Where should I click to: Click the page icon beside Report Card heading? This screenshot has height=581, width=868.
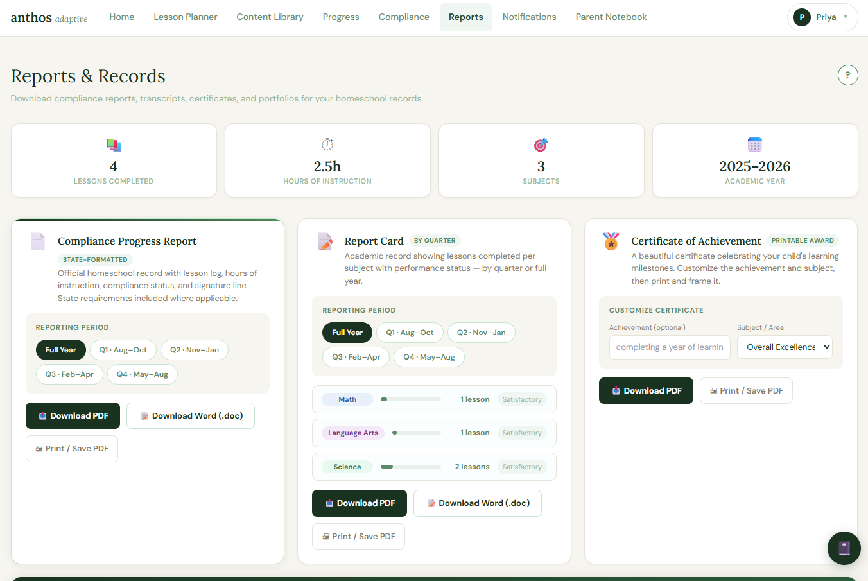tap(325, 241)
